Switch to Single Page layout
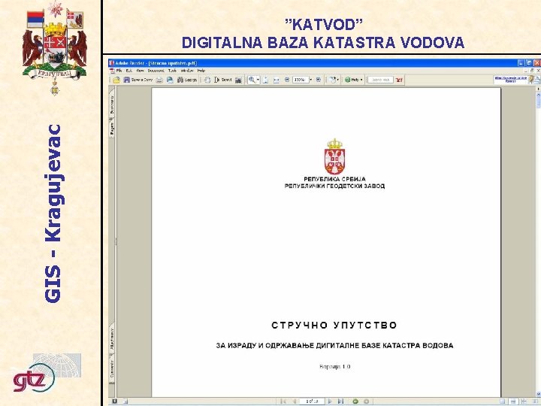Screen dimensions: 541x406 [x=503, y=401]
